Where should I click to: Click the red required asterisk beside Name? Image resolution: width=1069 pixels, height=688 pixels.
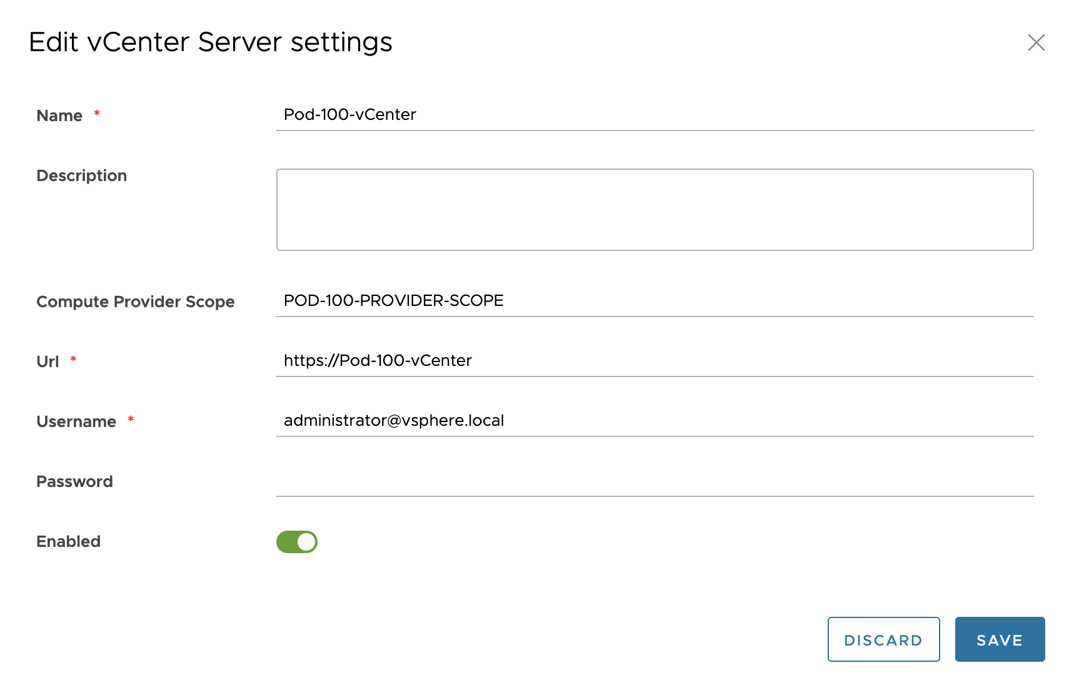(97, 113)
